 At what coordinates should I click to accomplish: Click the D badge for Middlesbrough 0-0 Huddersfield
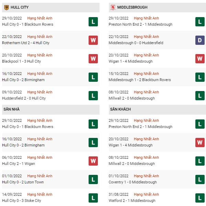[x=200, y=40]
